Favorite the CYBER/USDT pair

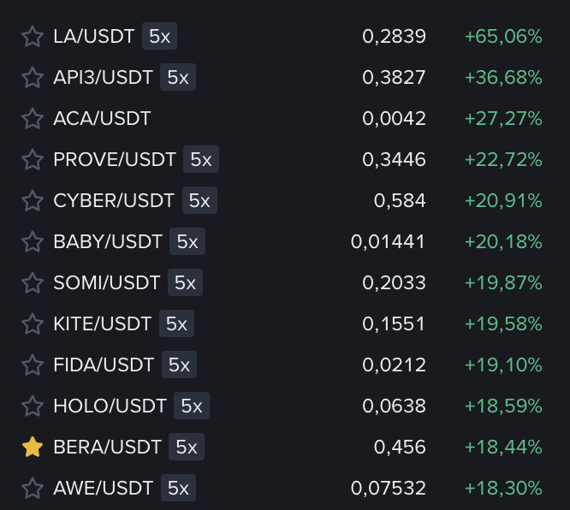tap(33, 201)
